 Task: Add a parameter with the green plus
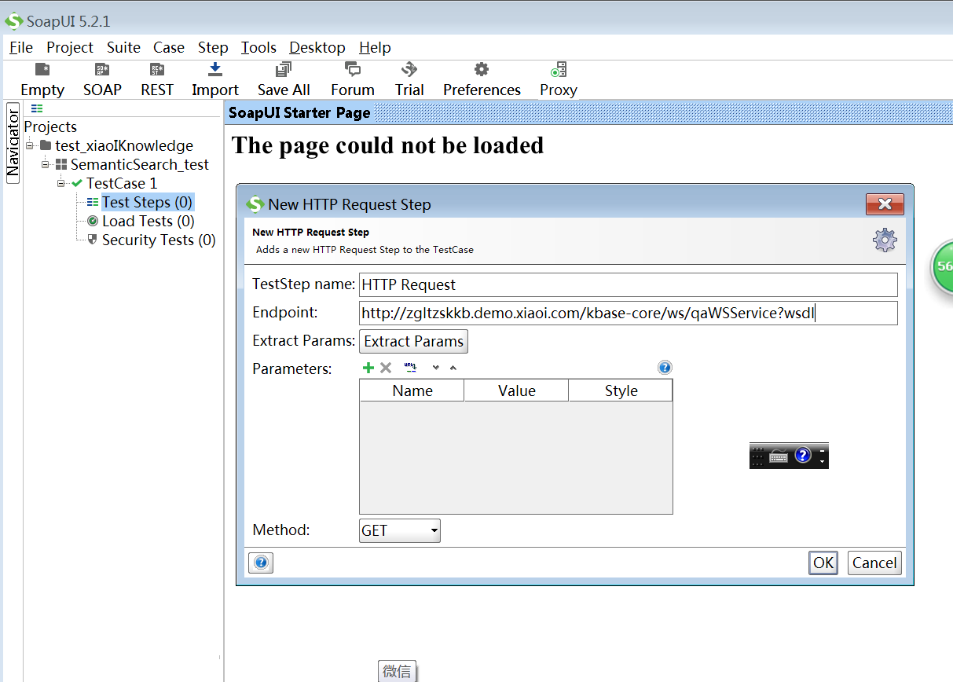click(x=368, y=368)
